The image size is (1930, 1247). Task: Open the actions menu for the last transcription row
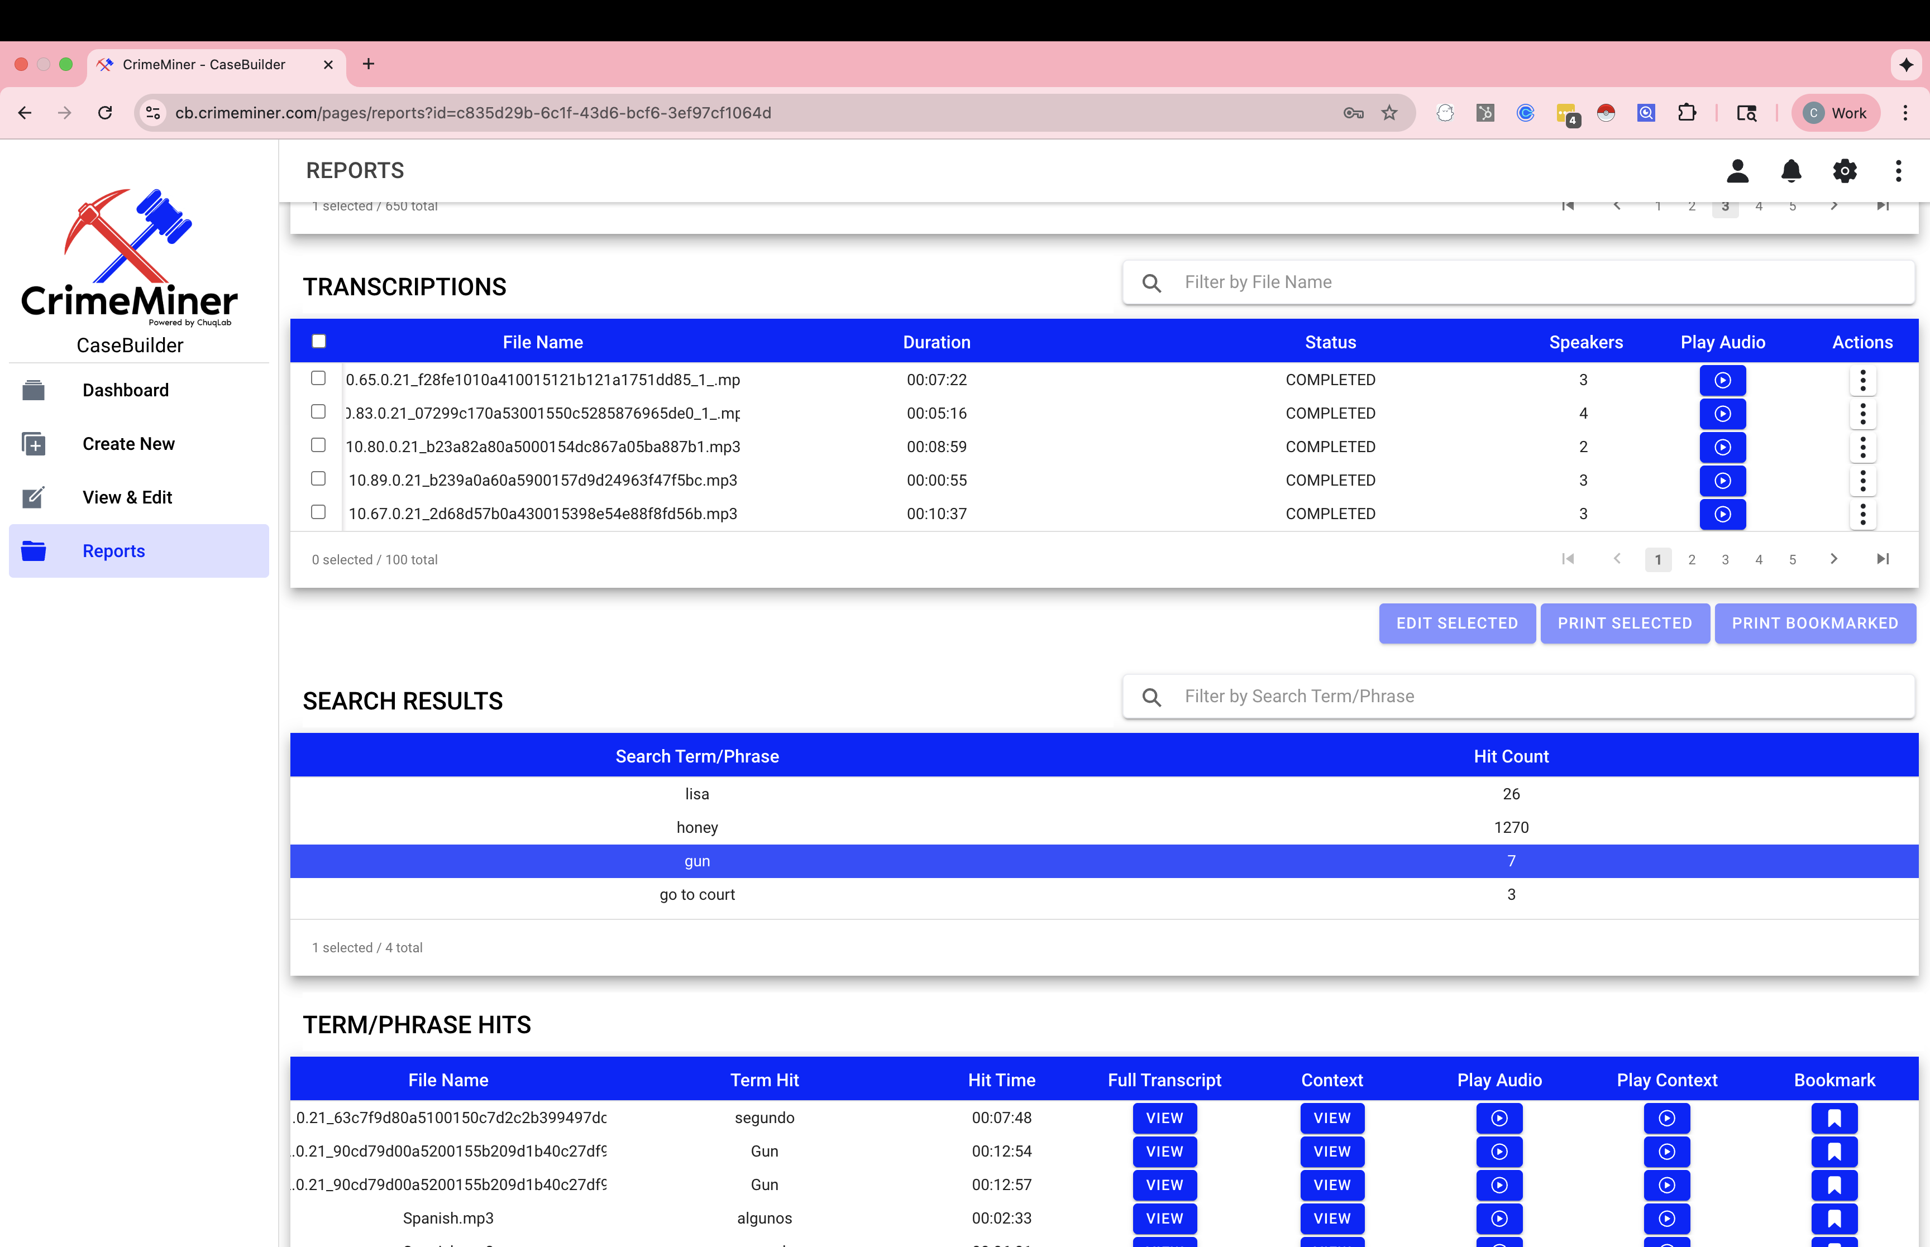(1863, 514)
